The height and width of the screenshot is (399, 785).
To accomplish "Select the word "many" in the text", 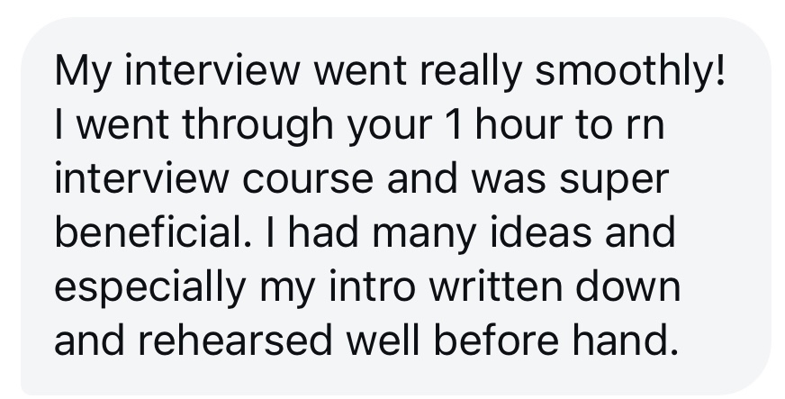I will point(423,235).
